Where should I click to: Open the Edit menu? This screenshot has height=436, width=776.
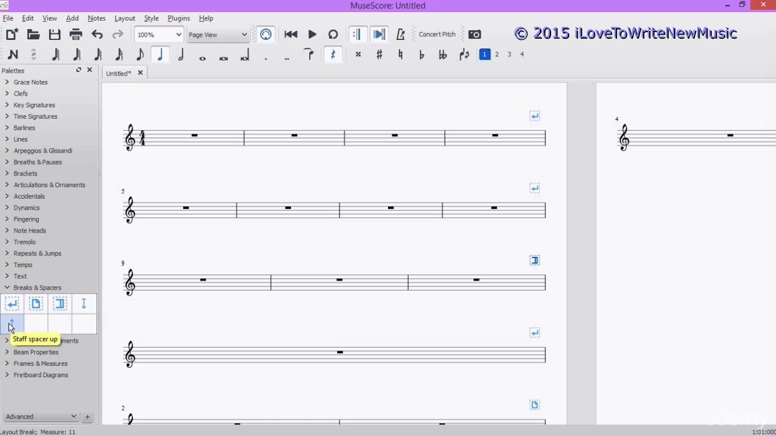(28, 18)
